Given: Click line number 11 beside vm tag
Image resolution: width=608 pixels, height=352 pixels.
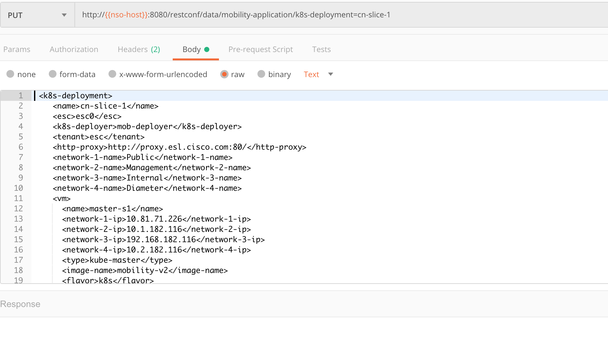Looking at the screenshot, I should click(x=19, y=198).
